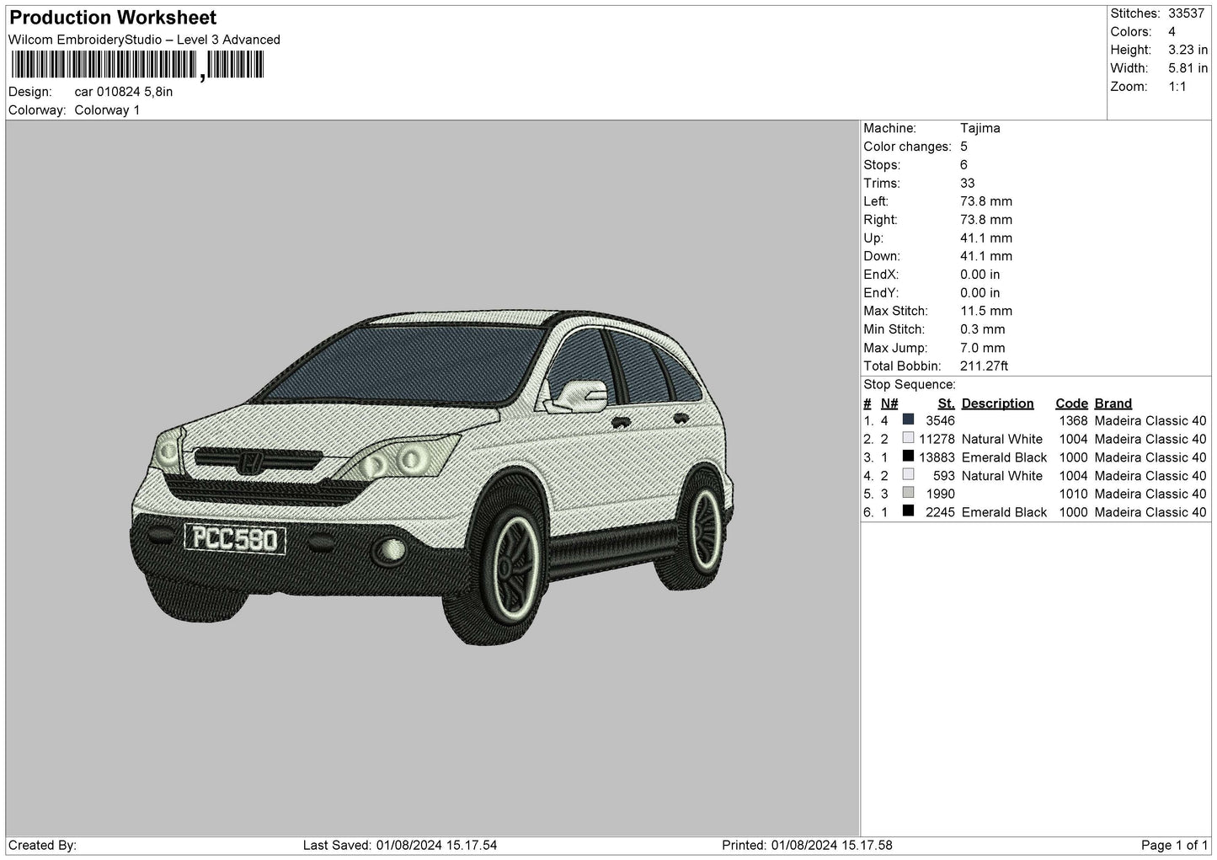Click the Min Stitch value '0.3 mm'
Image resolution: width=1217 pixels, height=860 pixels.
coord(983,329)
